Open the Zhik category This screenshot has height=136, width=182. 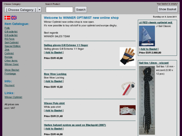point(7,50)
